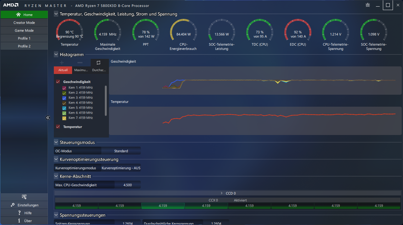This screenshot has height=225, width=403.
Task: Toggle Kern 6 checkbox in histogram legend
Action: pyautogui.click(x=64, y=113)
